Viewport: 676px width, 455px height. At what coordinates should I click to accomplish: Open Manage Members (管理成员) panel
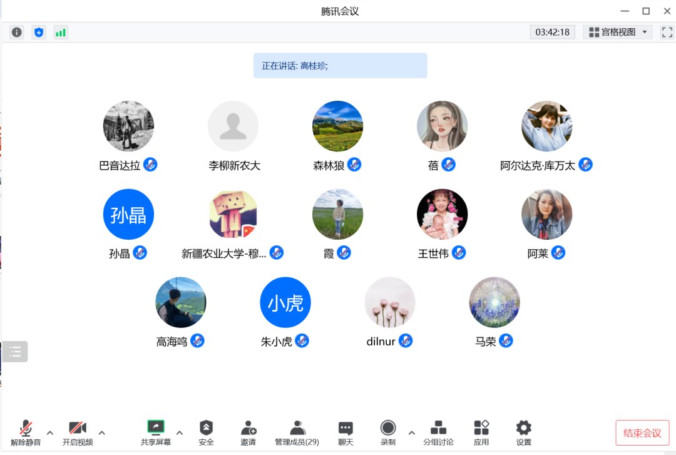coord(297,432)
